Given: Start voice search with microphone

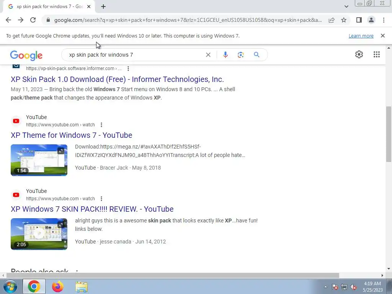Looking at the screenshot, I should [x=225, y=55].
